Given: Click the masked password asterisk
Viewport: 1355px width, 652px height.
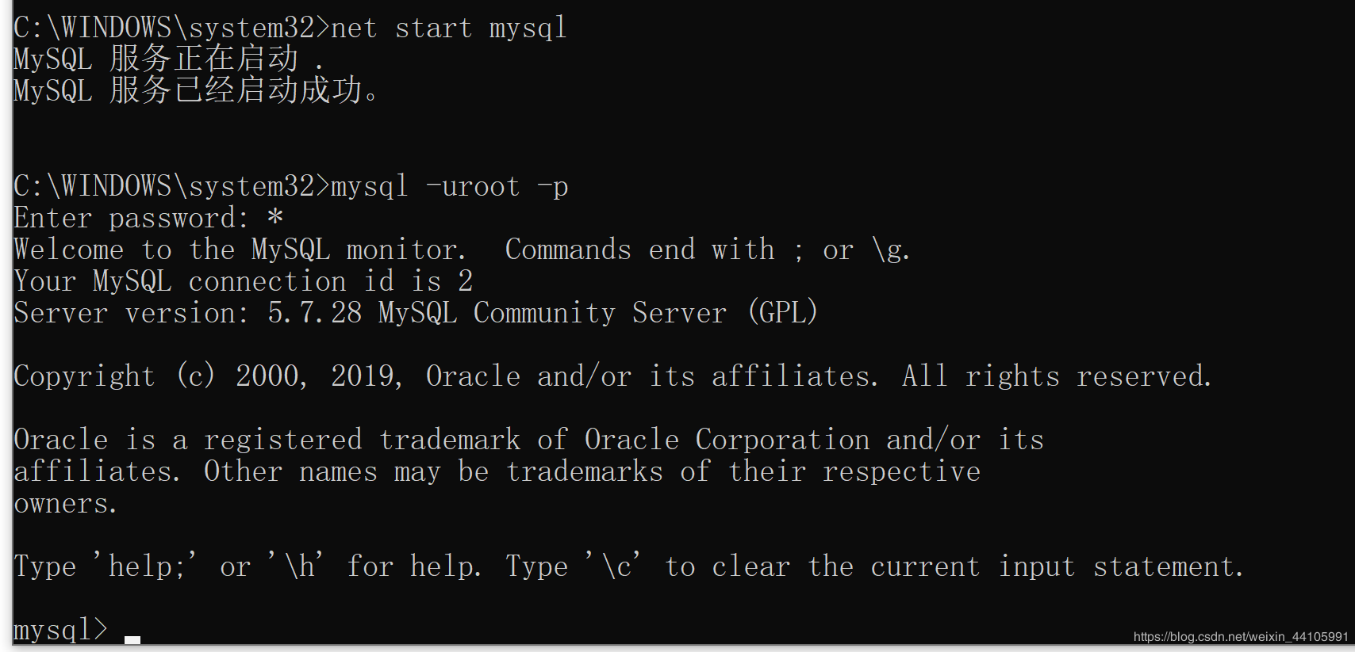Looking at the screenshot, I should 275,217.
